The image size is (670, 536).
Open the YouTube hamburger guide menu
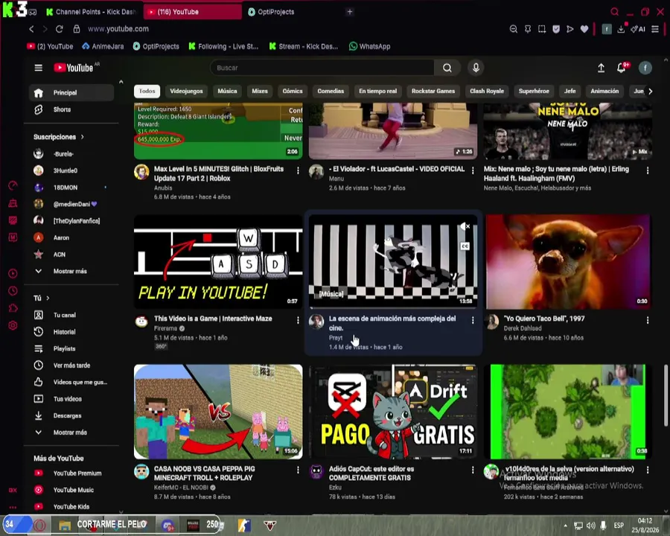(39, 68)
